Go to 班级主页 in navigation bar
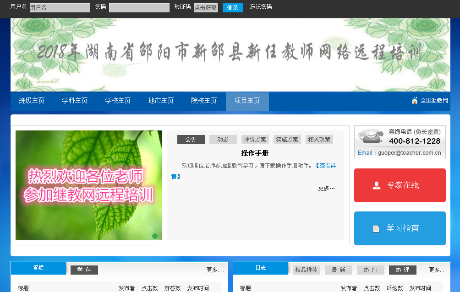Viewport: 460px width, 292px height. tap(32, 101)
